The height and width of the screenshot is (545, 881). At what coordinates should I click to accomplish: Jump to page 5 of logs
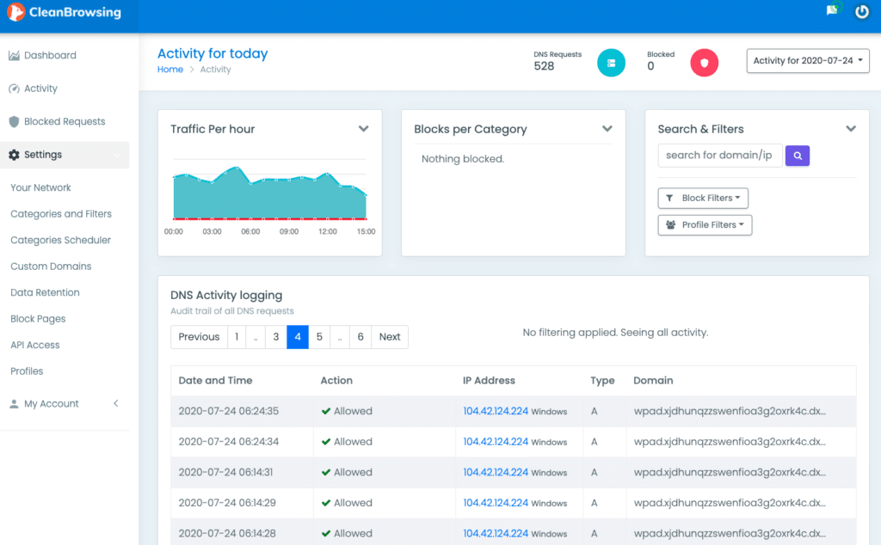[319, 337]
